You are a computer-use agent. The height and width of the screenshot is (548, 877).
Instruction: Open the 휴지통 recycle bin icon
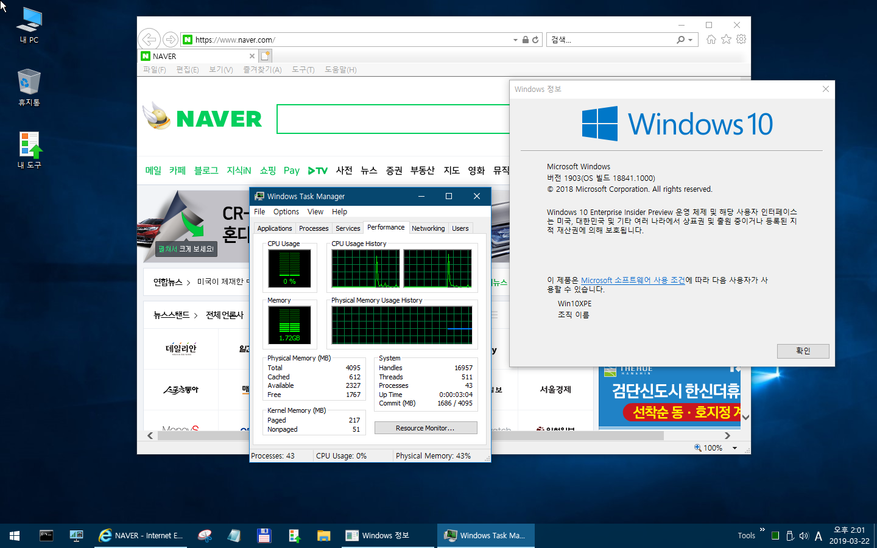pos(29,87)
